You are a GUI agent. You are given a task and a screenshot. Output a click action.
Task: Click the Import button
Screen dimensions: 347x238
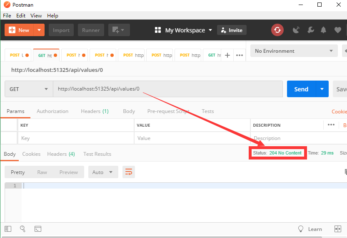click(61, 30)
